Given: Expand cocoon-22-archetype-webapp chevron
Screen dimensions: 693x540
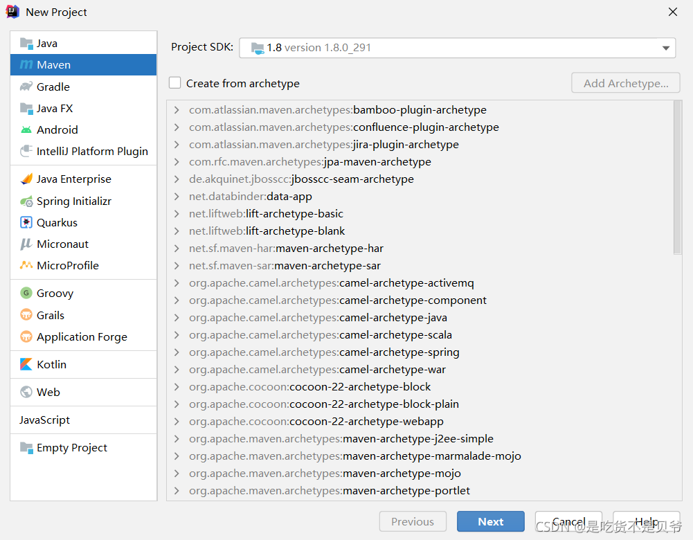Looking at the screenshot, I should pos(177,422).
